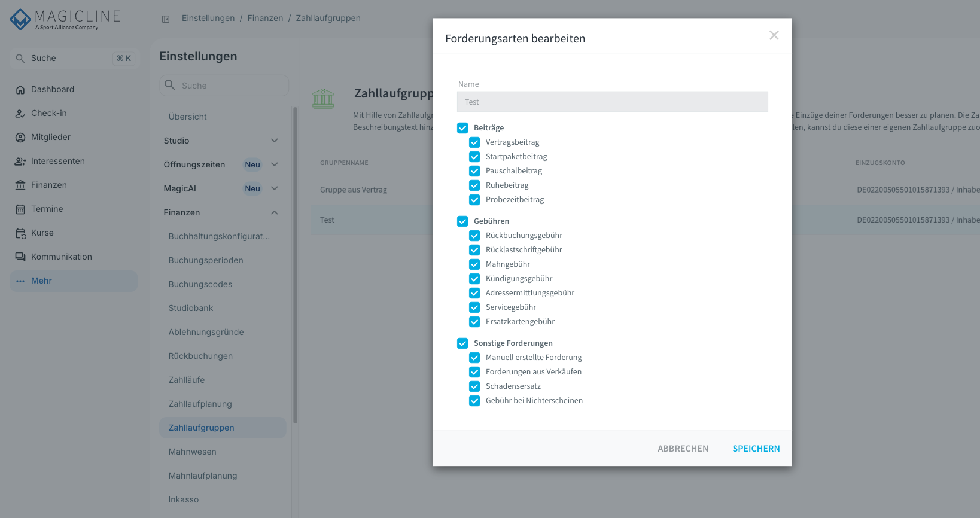Click the settings menu scrollbar
Viewport: 980px width, 518px height.
pyautogui.click(x=295, y=265)
